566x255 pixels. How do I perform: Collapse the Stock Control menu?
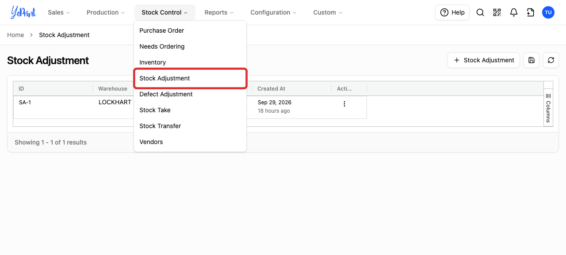pos(165,12)
